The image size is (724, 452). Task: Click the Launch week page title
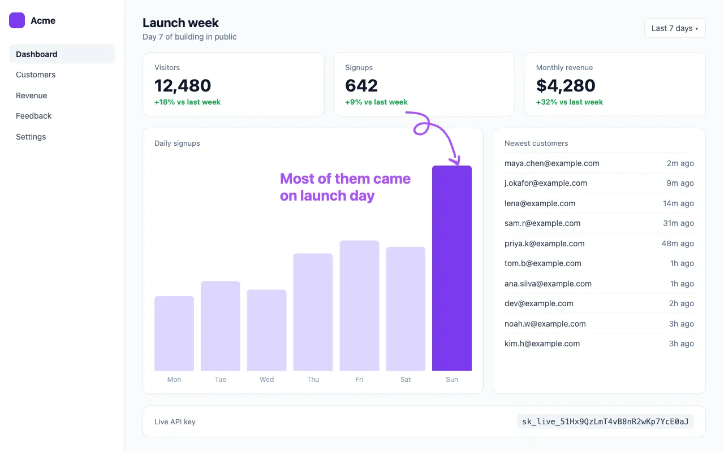coord(180,23)
